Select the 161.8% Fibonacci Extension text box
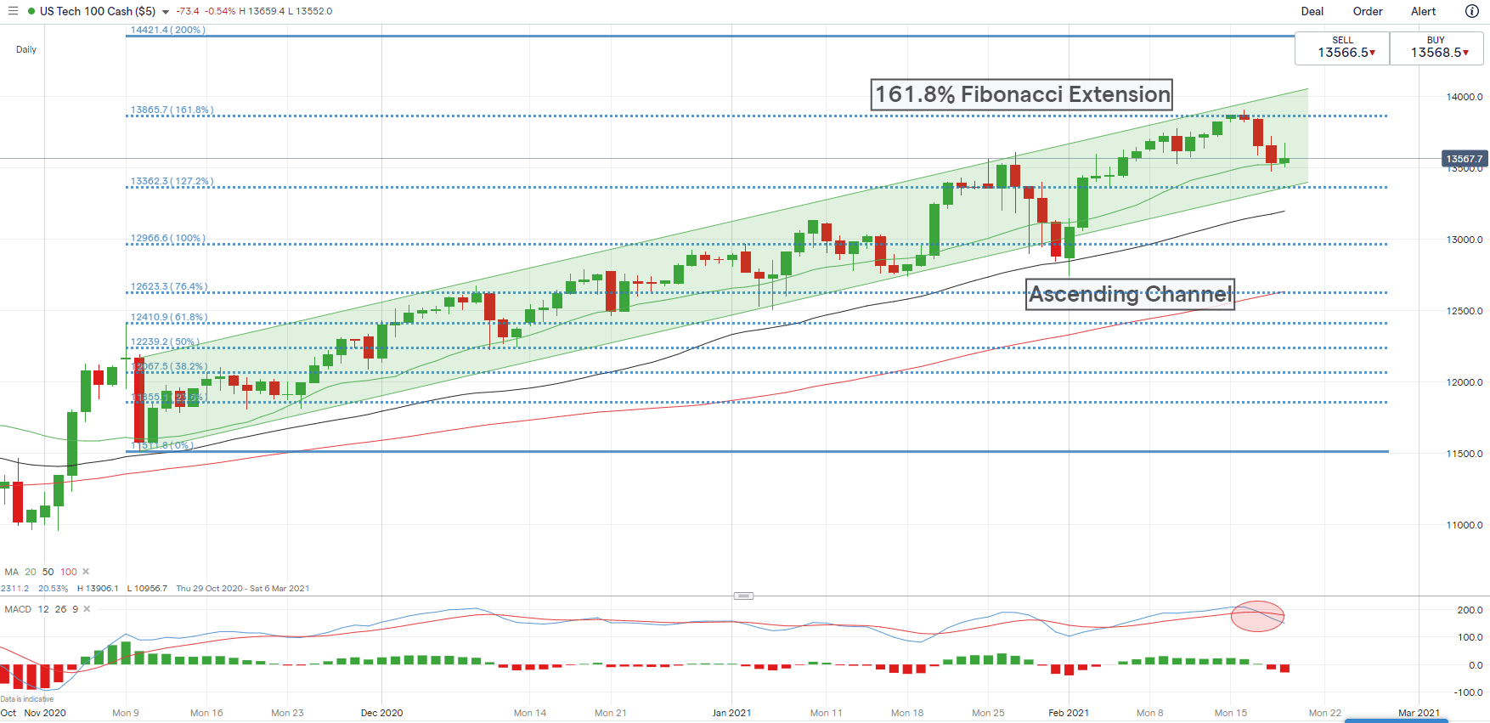The height and width of the screenshot is (723, 1490). 1022,94
